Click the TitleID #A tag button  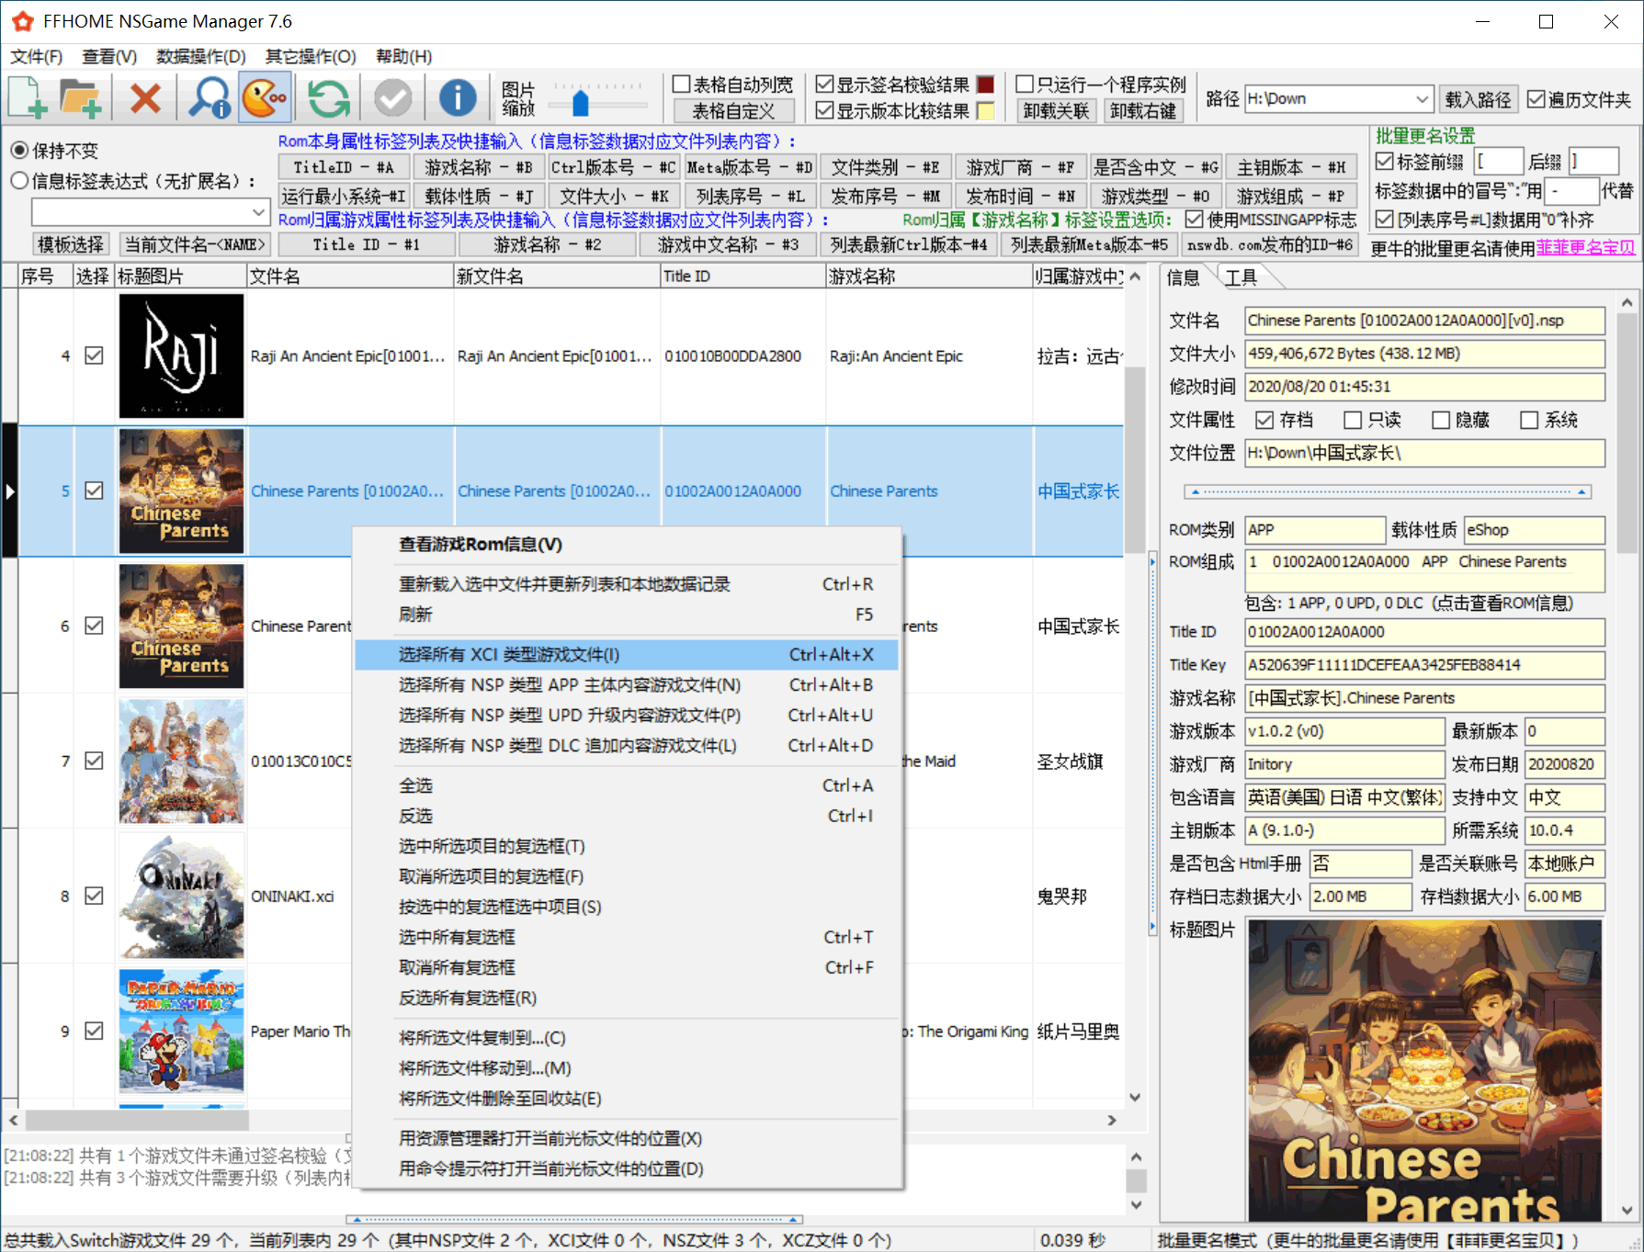tap(344, 167)
